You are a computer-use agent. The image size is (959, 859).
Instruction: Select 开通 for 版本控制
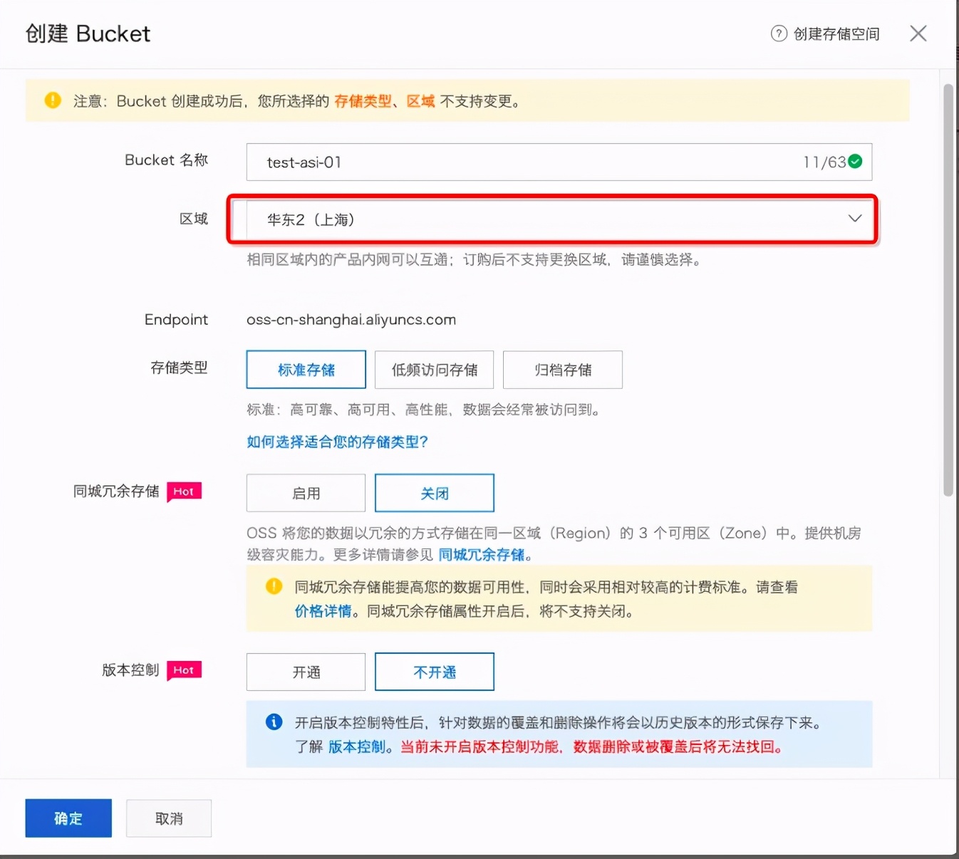coord(305,672)
